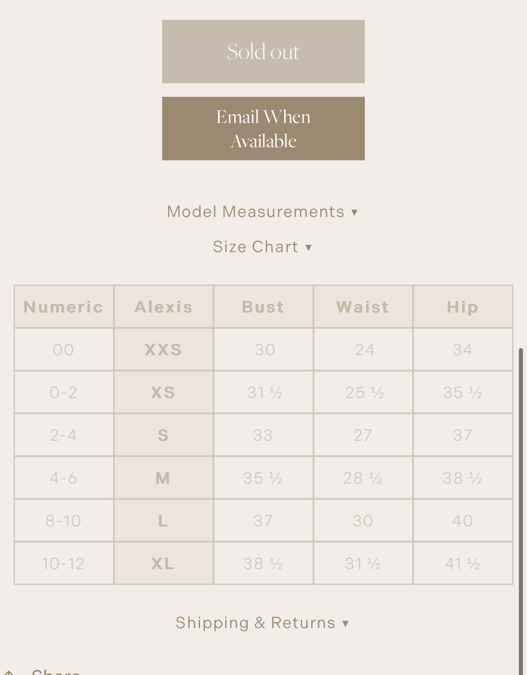Expand the Model Measurements section
Viewport: 527px width, 675px height.
click(x=262, y=212)
